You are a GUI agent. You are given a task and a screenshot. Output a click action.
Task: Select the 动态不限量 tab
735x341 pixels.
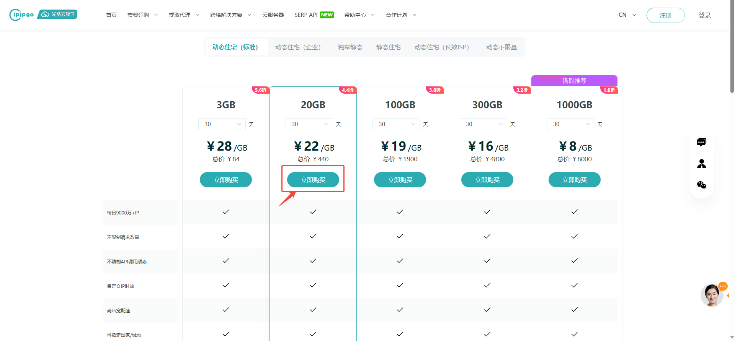point(501,47)
